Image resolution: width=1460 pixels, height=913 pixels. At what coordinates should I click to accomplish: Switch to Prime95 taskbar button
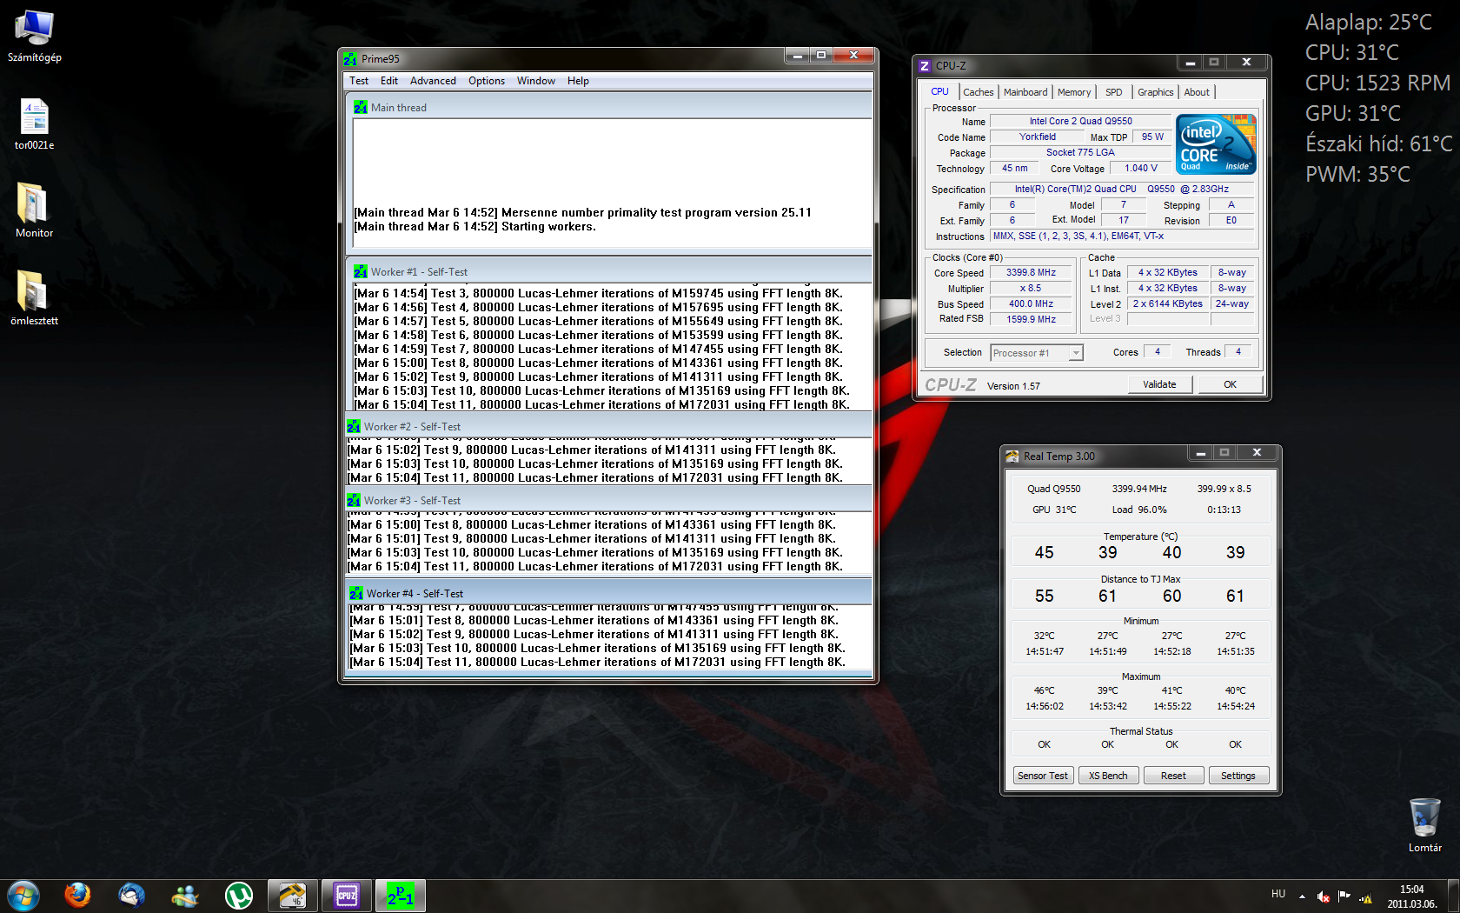coord(401,896)
